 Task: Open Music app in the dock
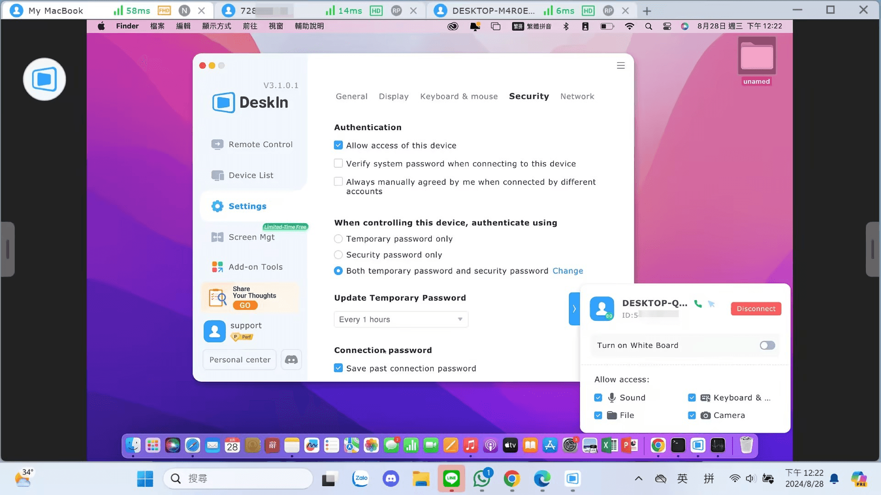pyautogui.click(x=470, y=445)
